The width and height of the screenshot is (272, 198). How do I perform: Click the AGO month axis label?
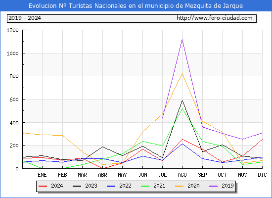coord(182,175)
